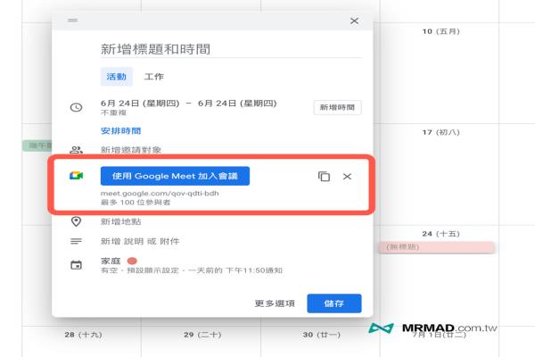Click 使用 Google Meet 加入會議 button

(175, 176)
